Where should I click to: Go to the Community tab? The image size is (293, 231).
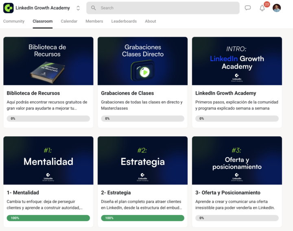(x=14, y=21)
